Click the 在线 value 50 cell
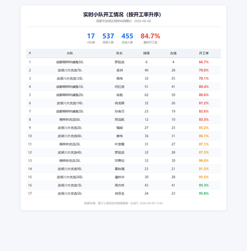247x251 pixels. point(173,95)
